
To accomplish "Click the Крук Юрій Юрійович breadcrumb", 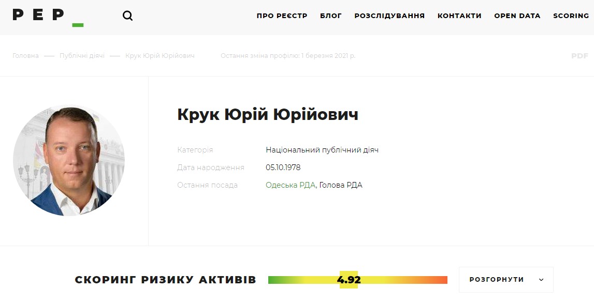I will tap(160, 56).
